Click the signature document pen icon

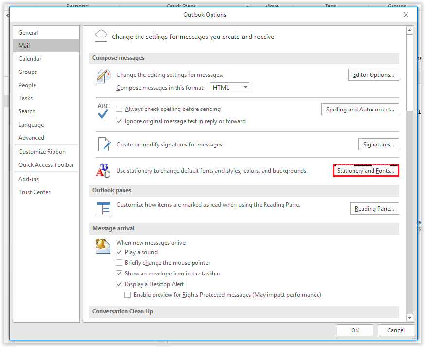coord(105,144)
